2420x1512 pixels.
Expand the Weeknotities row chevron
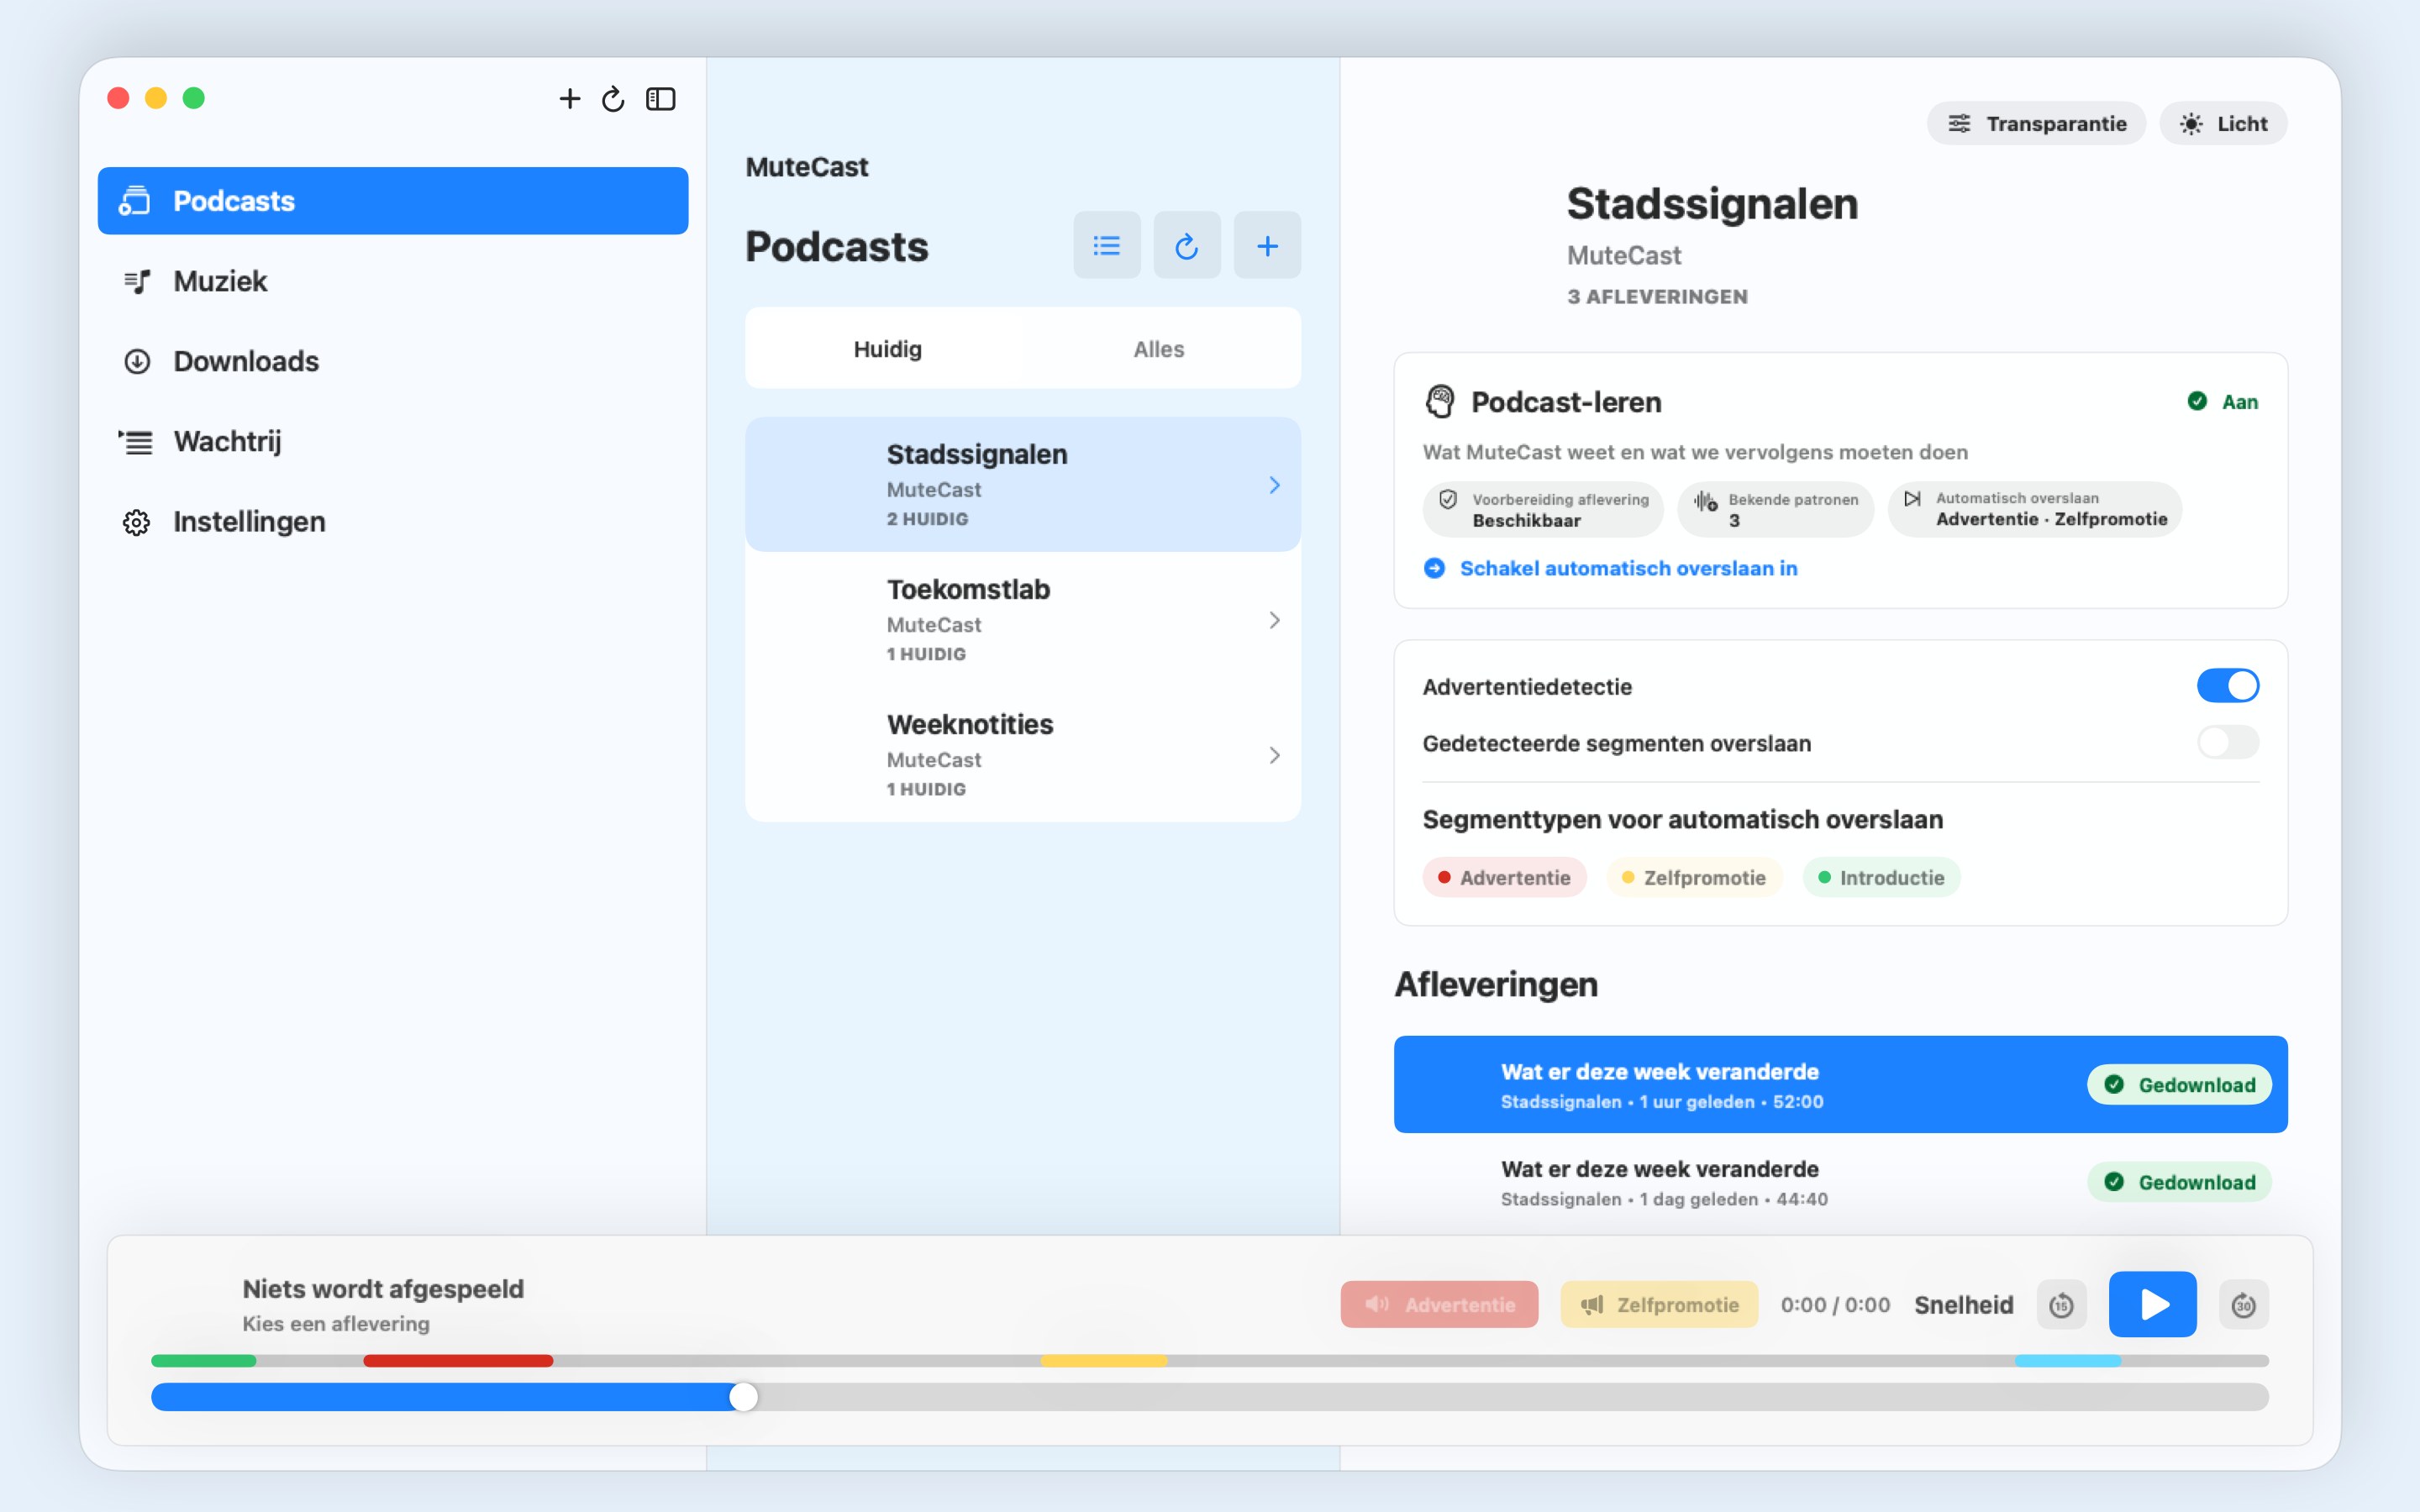tap(1274, 755)
